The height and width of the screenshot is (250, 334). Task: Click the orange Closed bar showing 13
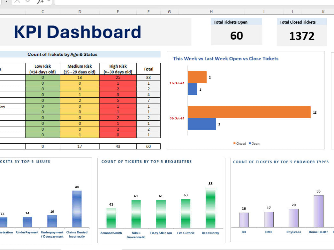click(249, 112)
